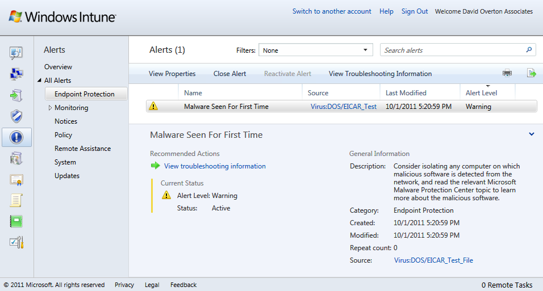Click the Alerts (1) heading
Screen dimensions: 543x291
[167, 50]
